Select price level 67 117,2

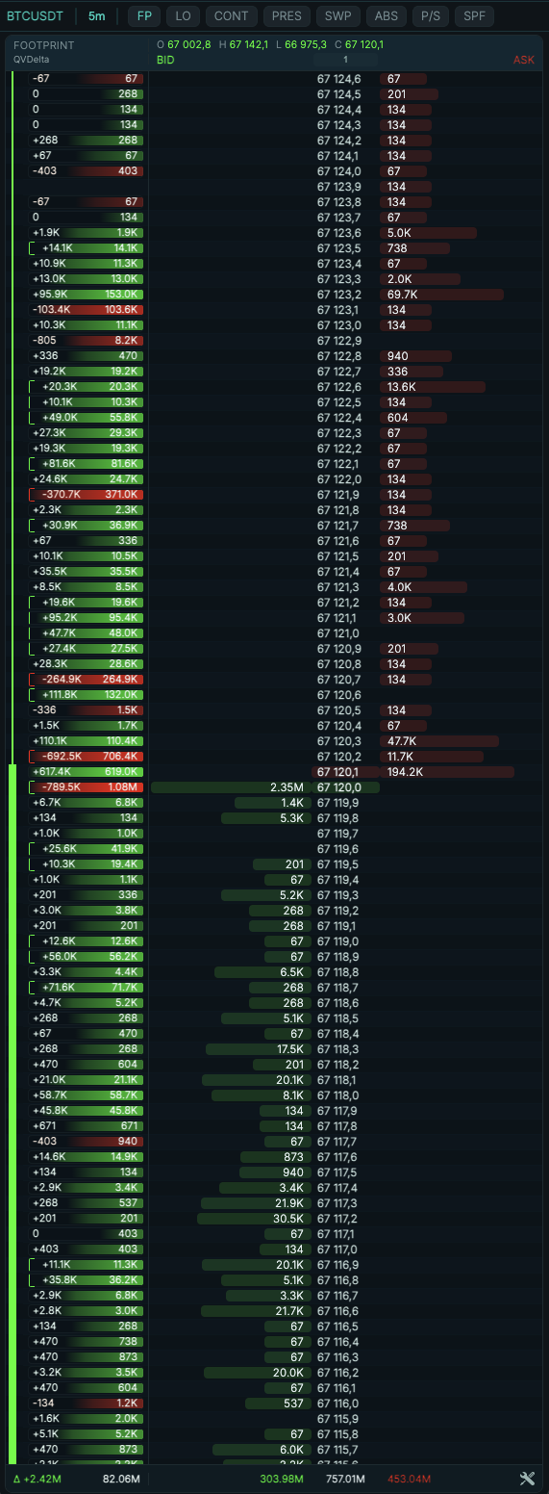[x=338, y=1219]
